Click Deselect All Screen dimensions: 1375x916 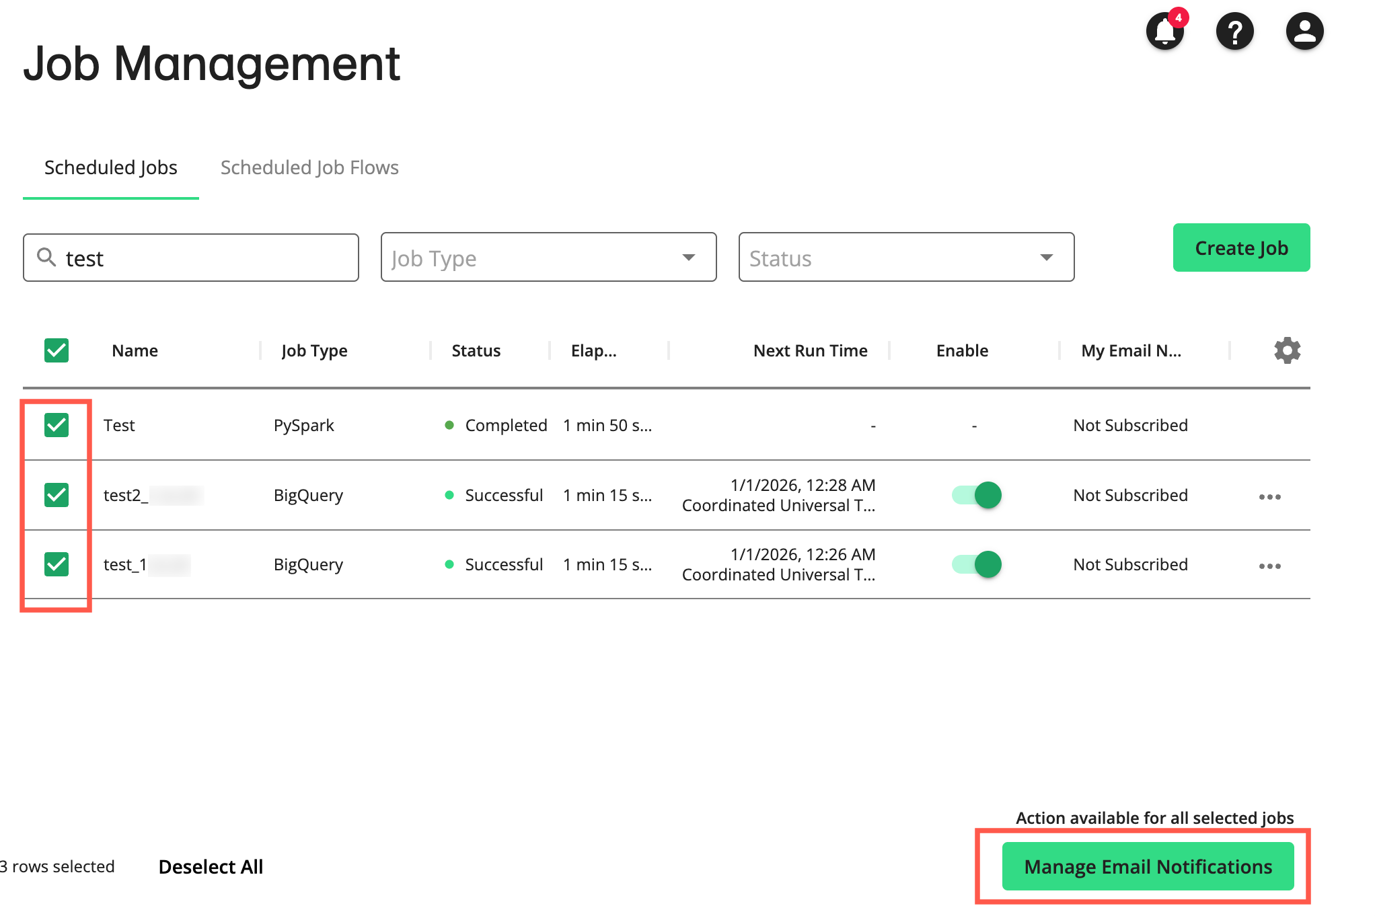211,866
